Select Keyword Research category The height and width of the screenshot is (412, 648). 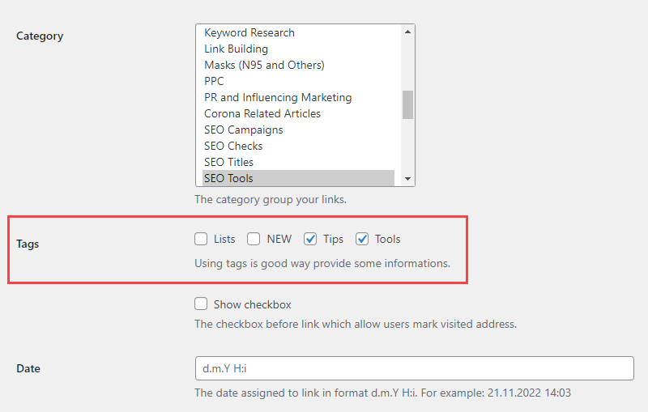pos(249,33)
